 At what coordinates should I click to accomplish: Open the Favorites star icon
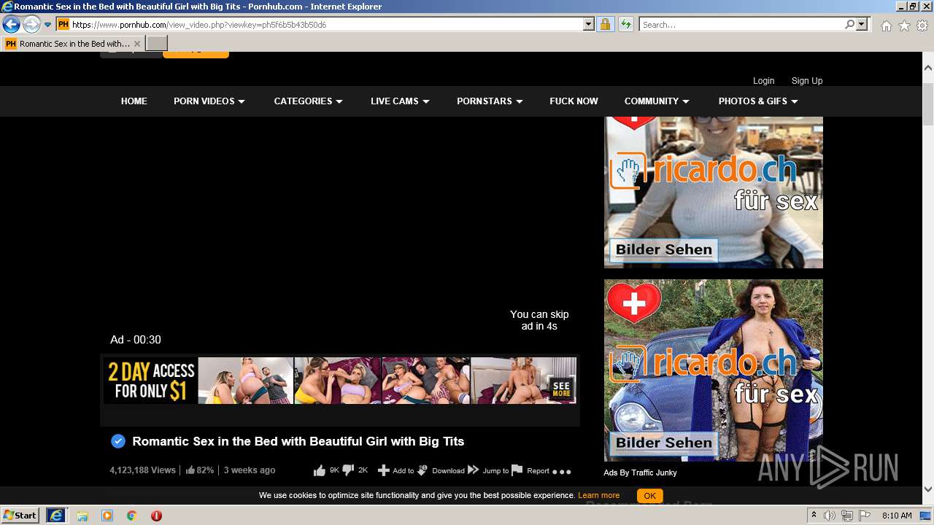point(904,26)
